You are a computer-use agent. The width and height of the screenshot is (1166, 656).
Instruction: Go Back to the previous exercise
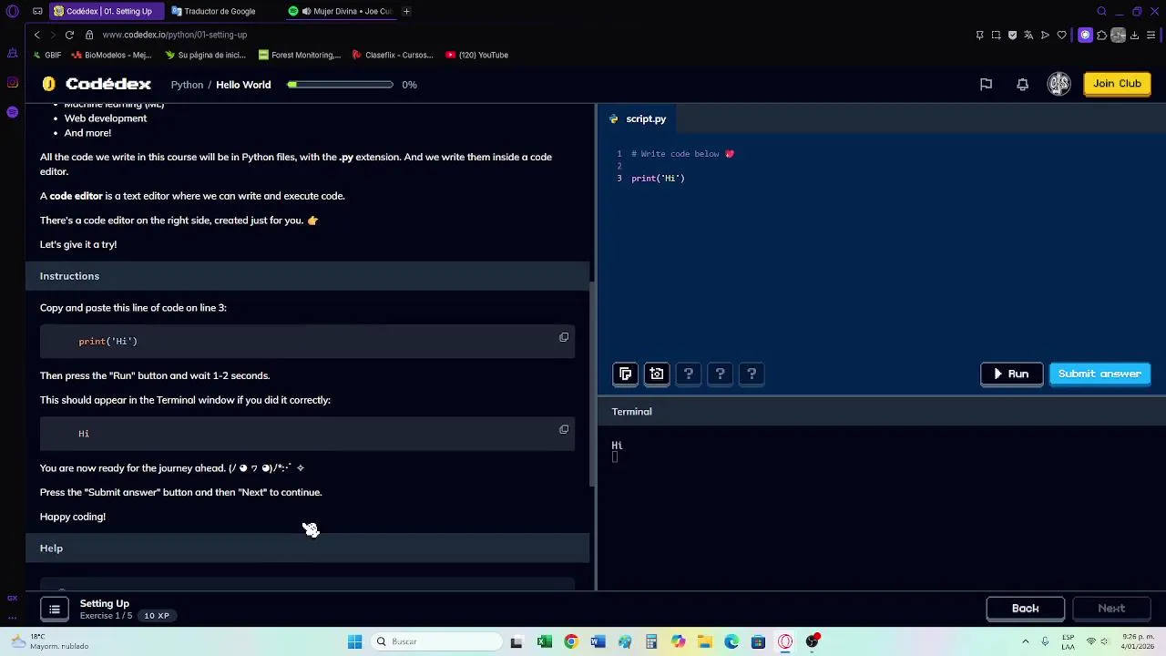[x=1025, y=609]
